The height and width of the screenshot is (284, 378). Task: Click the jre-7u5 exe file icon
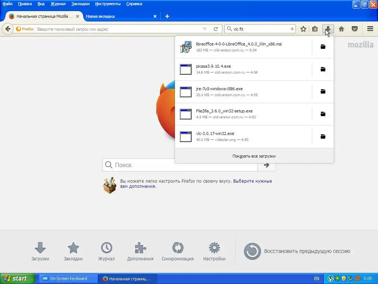(x=186, y=92)
